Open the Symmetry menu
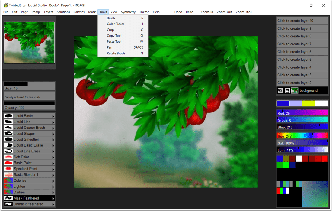 (x=128, y=12)
